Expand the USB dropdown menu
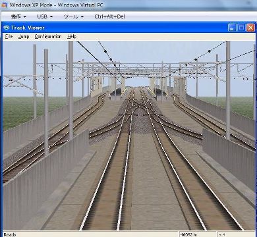 (x=45, y=16)
